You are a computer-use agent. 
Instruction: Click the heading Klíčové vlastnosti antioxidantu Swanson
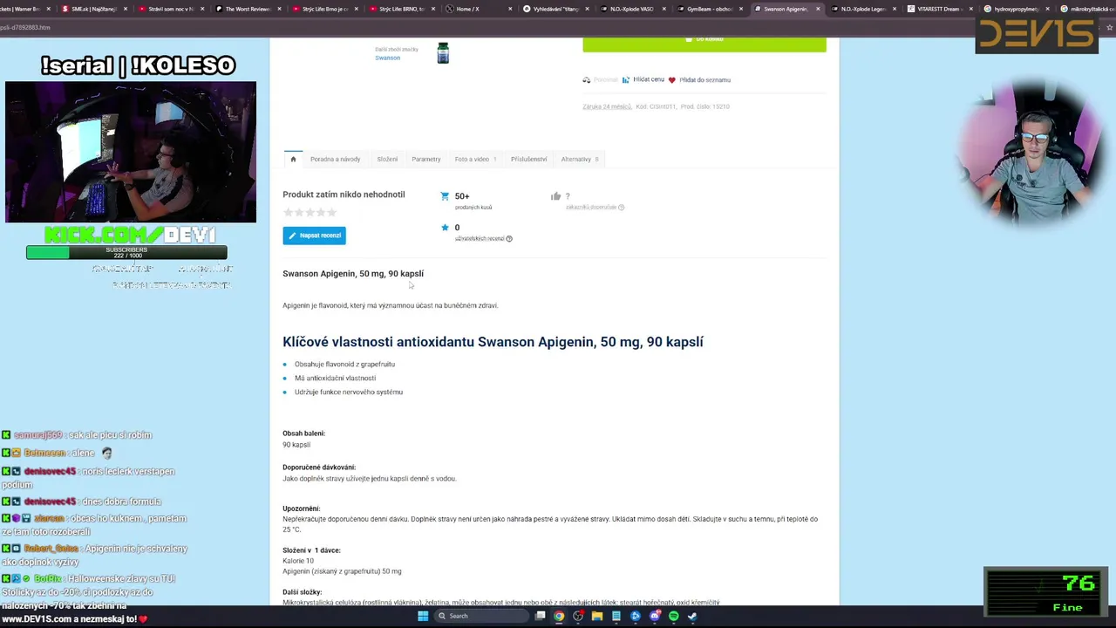(493, 342)
